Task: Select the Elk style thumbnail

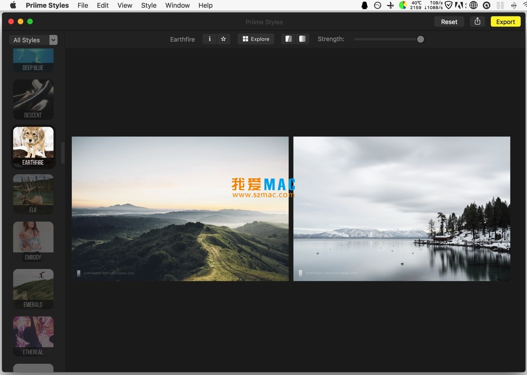Action: pyautogui.click(x=33, y=194)
